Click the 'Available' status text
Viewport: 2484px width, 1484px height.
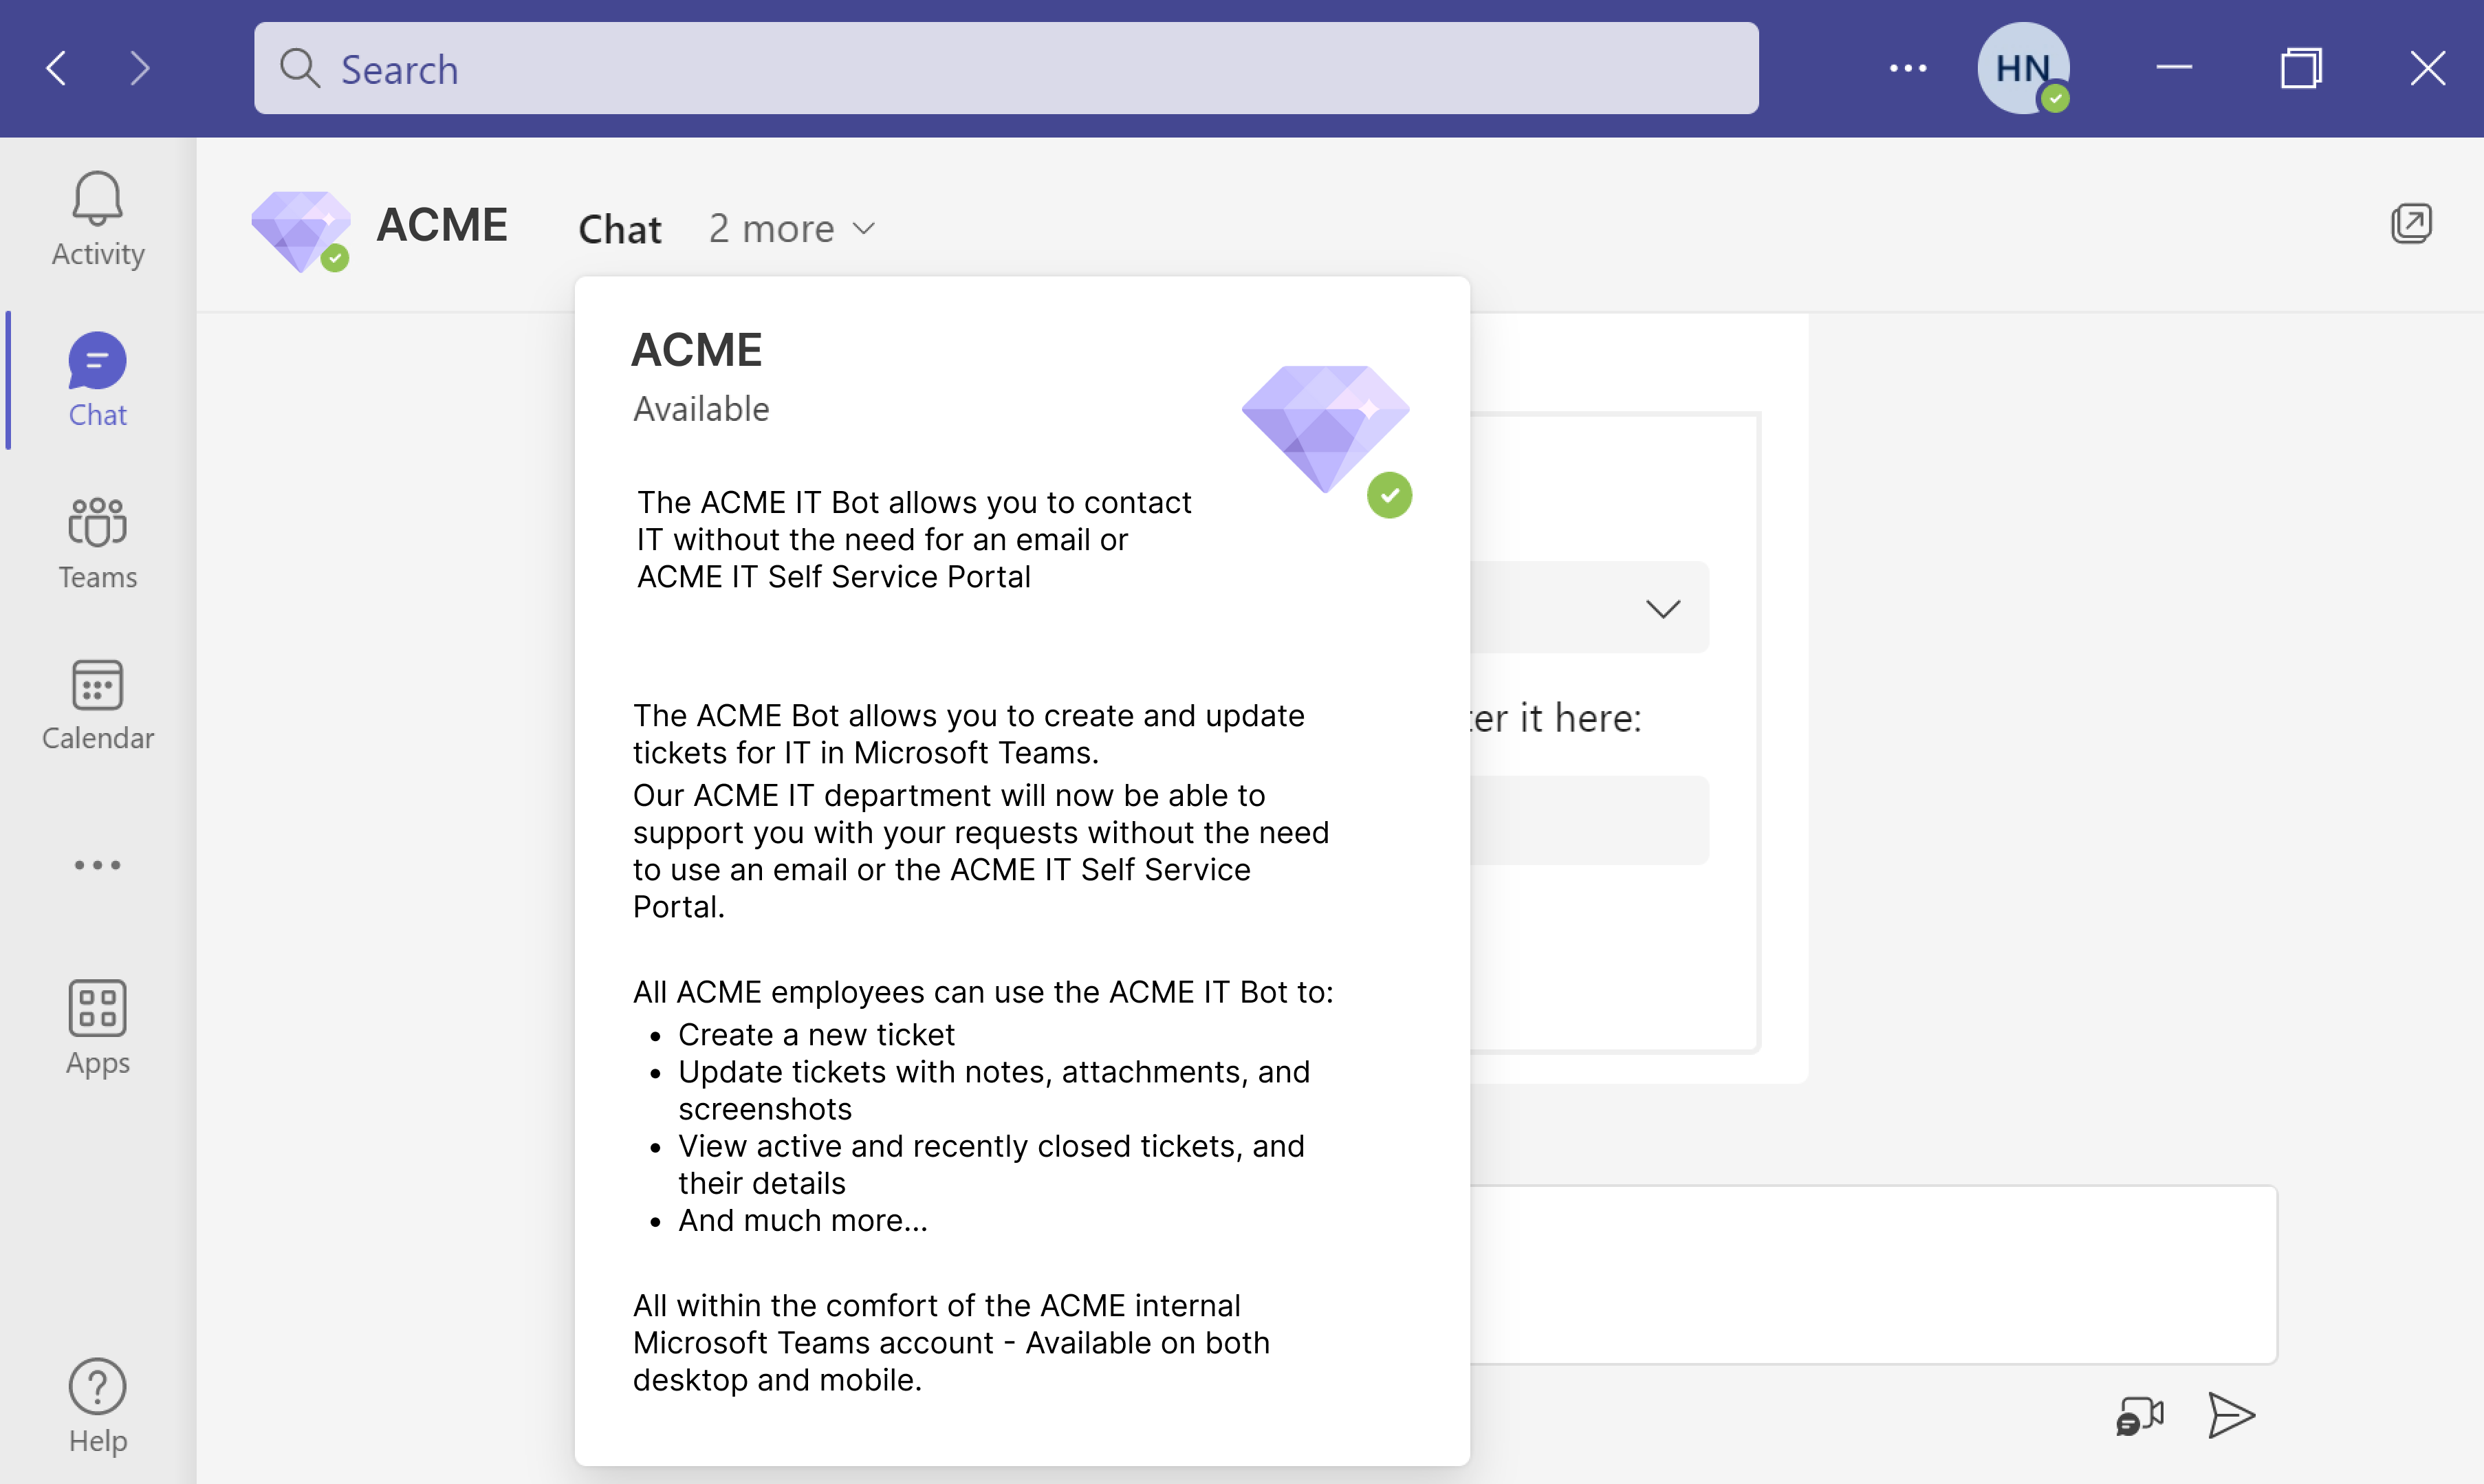point(701,409)
